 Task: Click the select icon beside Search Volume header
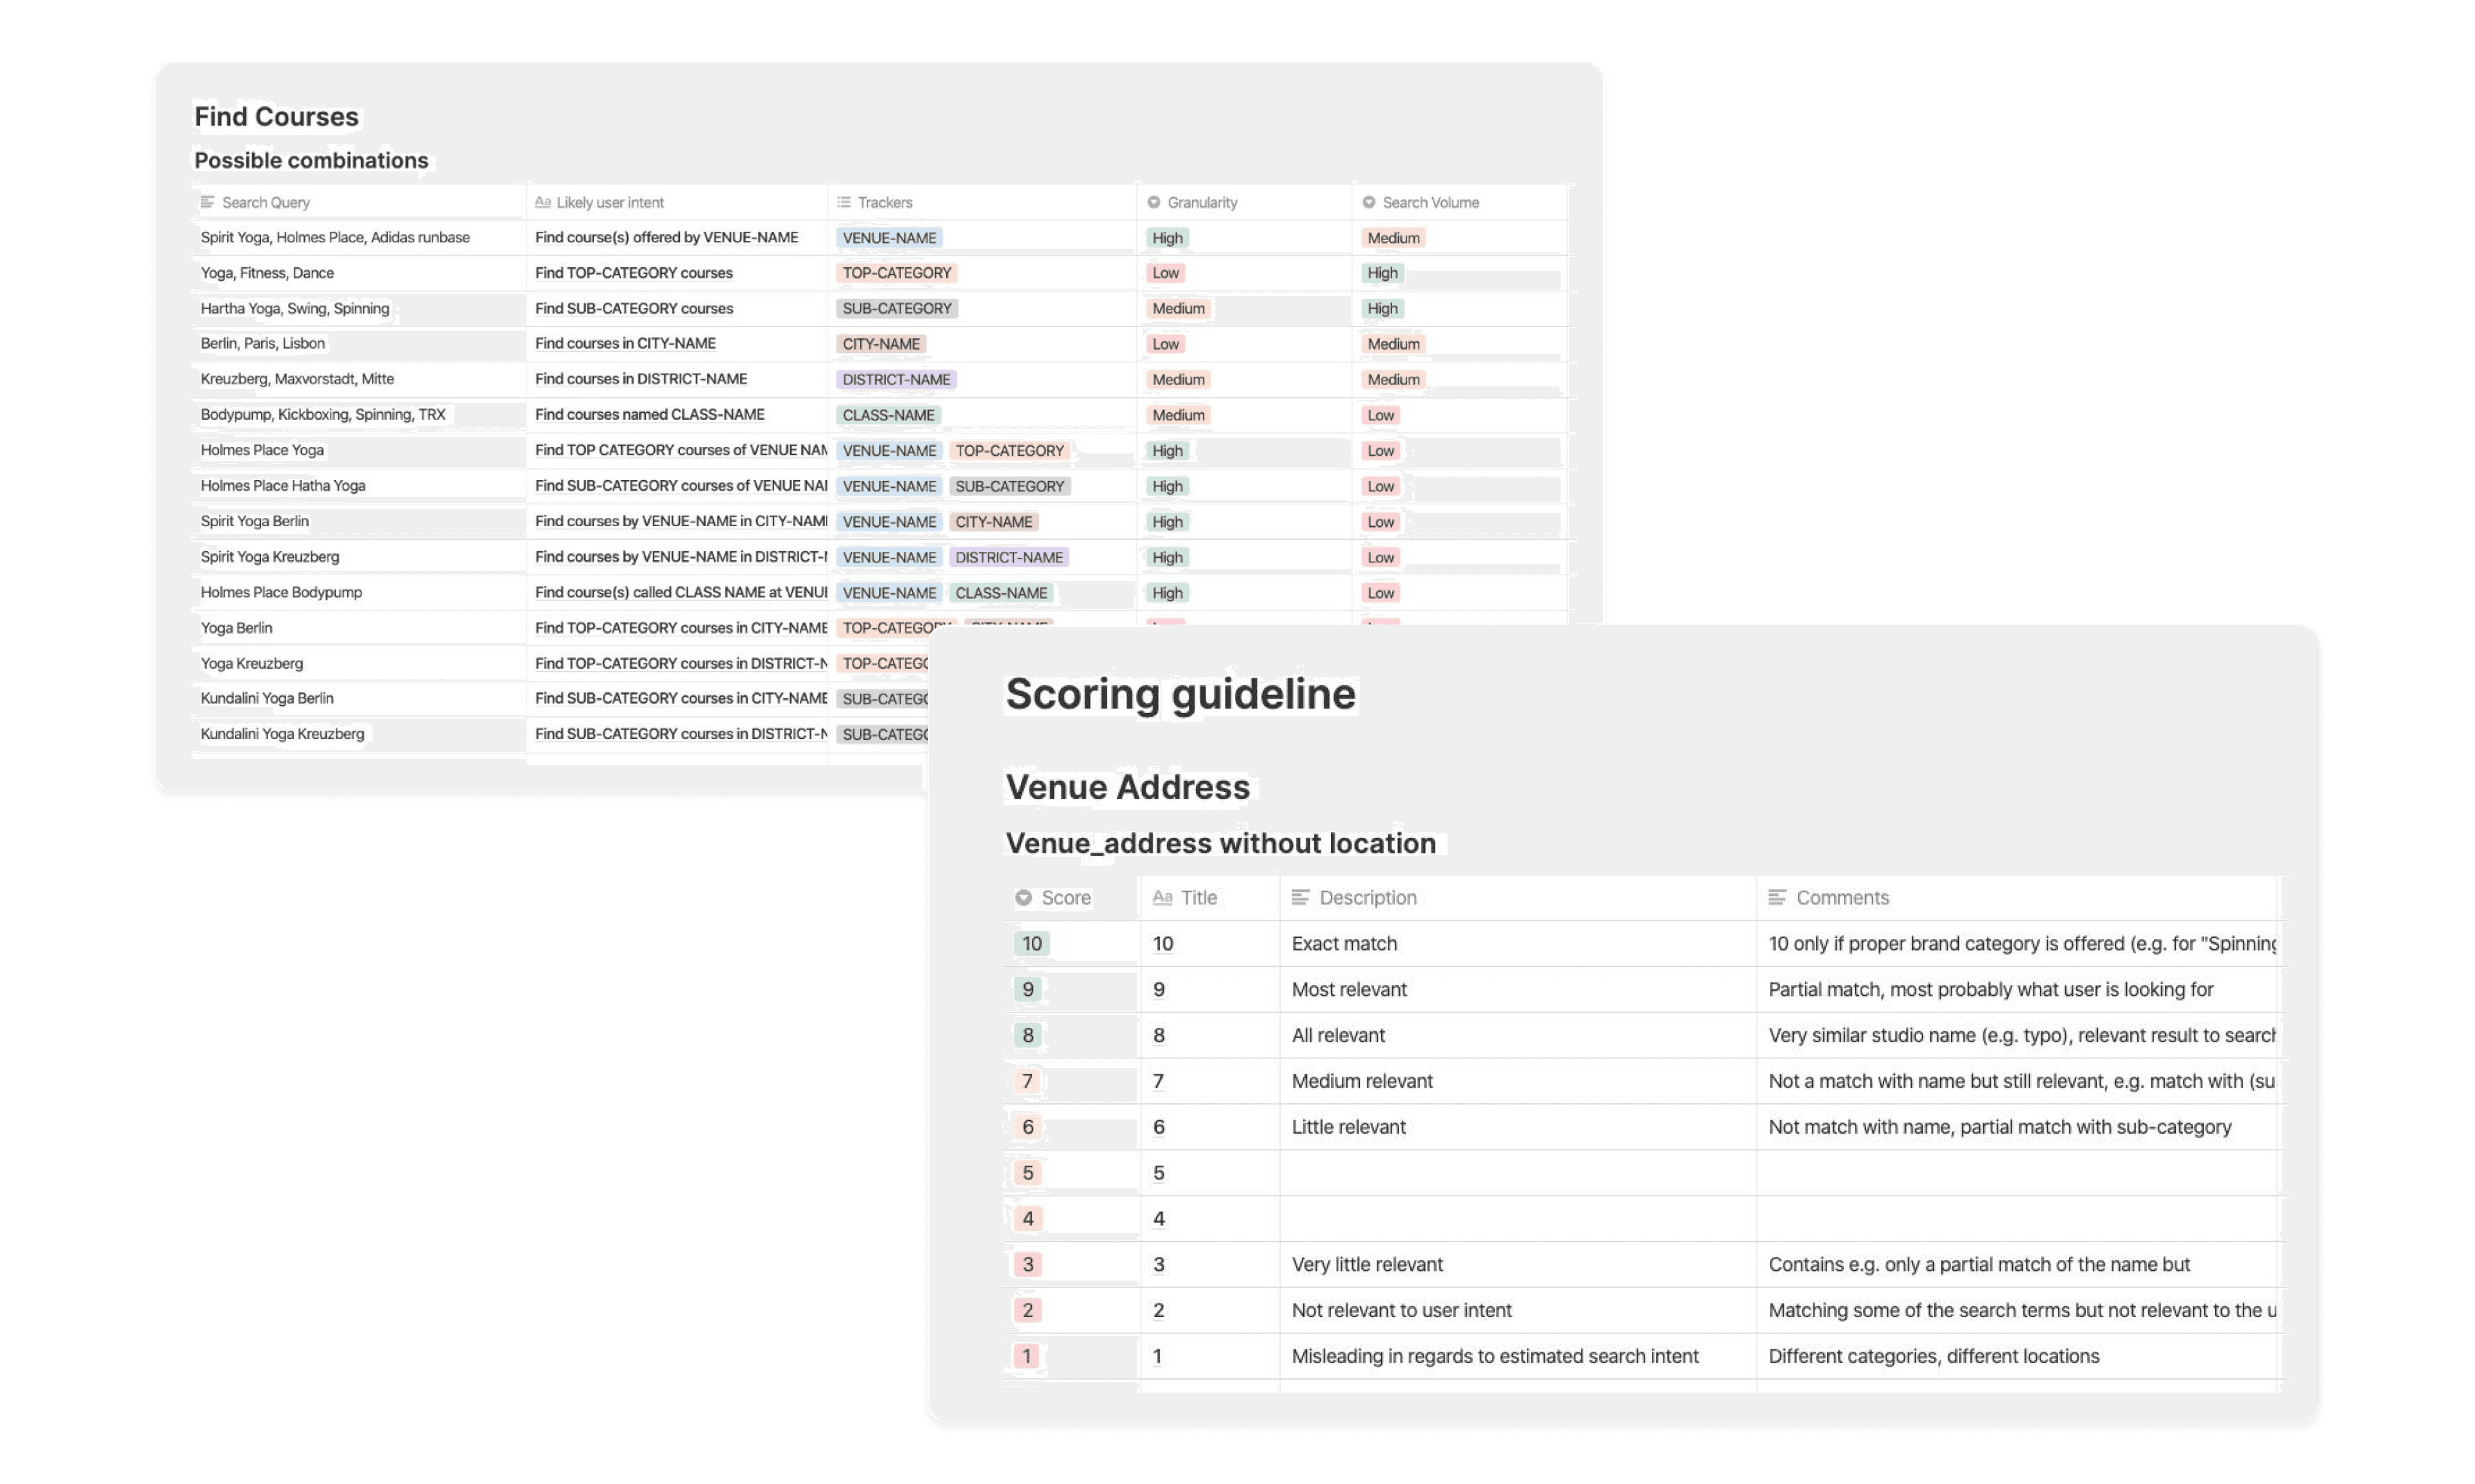click(x=1368, y=202)
